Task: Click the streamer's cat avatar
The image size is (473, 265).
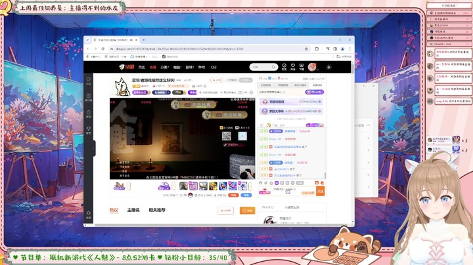Action: [x=120, y=87]
